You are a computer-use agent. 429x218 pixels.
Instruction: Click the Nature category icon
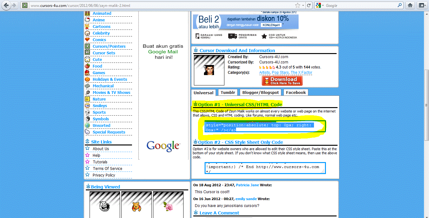(x=87, y=99)
